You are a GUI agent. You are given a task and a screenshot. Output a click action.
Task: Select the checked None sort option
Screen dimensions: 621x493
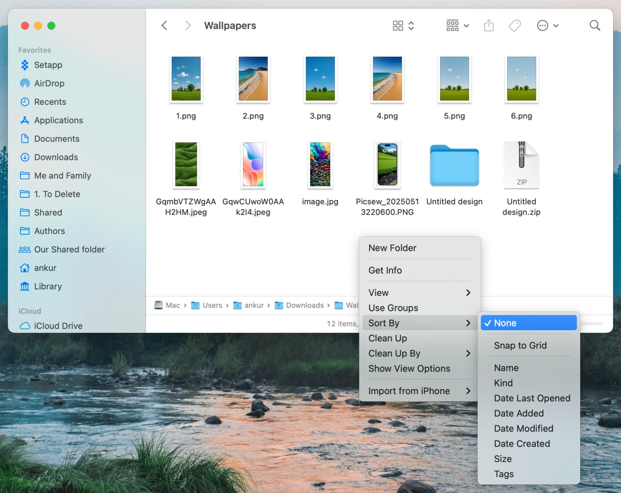coord(529,323)
